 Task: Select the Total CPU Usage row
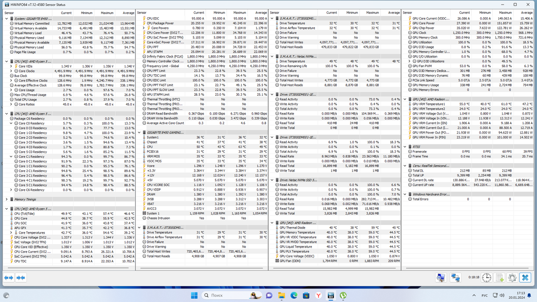[69, 99]
